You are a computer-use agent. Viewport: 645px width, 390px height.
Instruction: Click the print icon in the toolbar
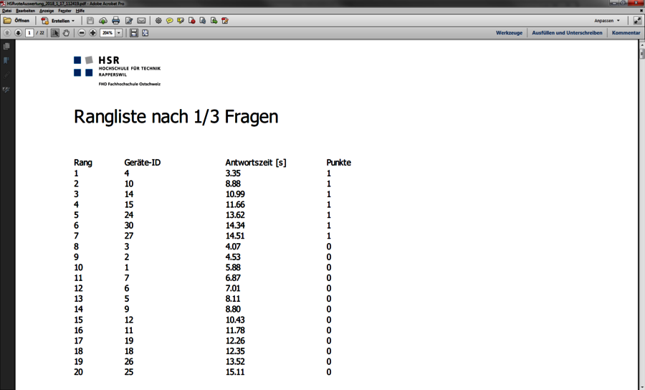click(x=116, y=21)
